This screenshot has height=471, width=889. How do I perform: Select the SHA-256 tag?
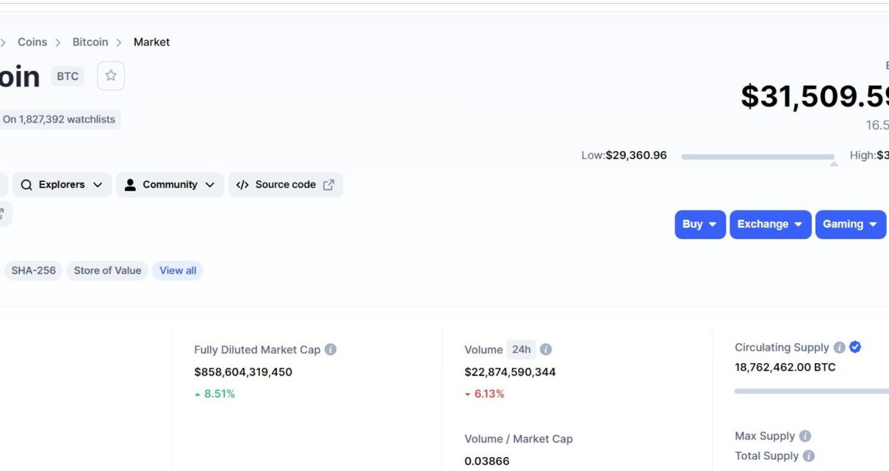(x=34, y=271)
